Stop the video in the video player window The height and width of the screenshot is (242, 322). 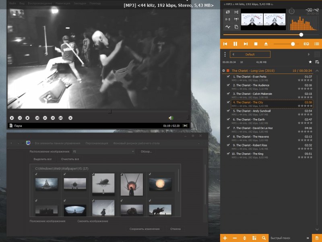[x=27, y=118]
